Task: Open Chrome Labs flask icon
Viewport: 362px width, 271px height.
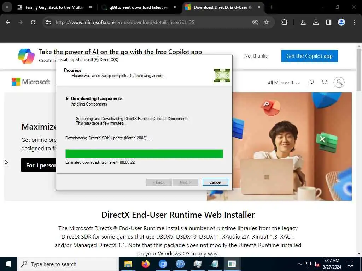Action: (x=303, y=22)
